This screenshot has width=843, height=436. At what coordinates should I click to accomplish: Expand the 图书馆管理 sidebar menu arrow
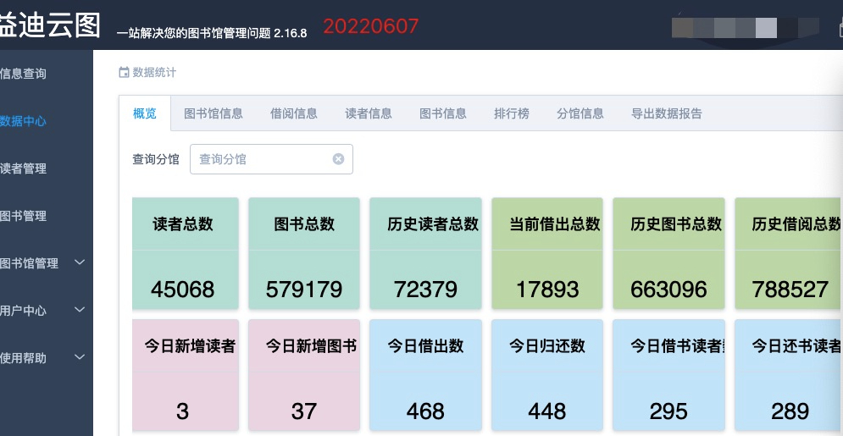[80, 262]
